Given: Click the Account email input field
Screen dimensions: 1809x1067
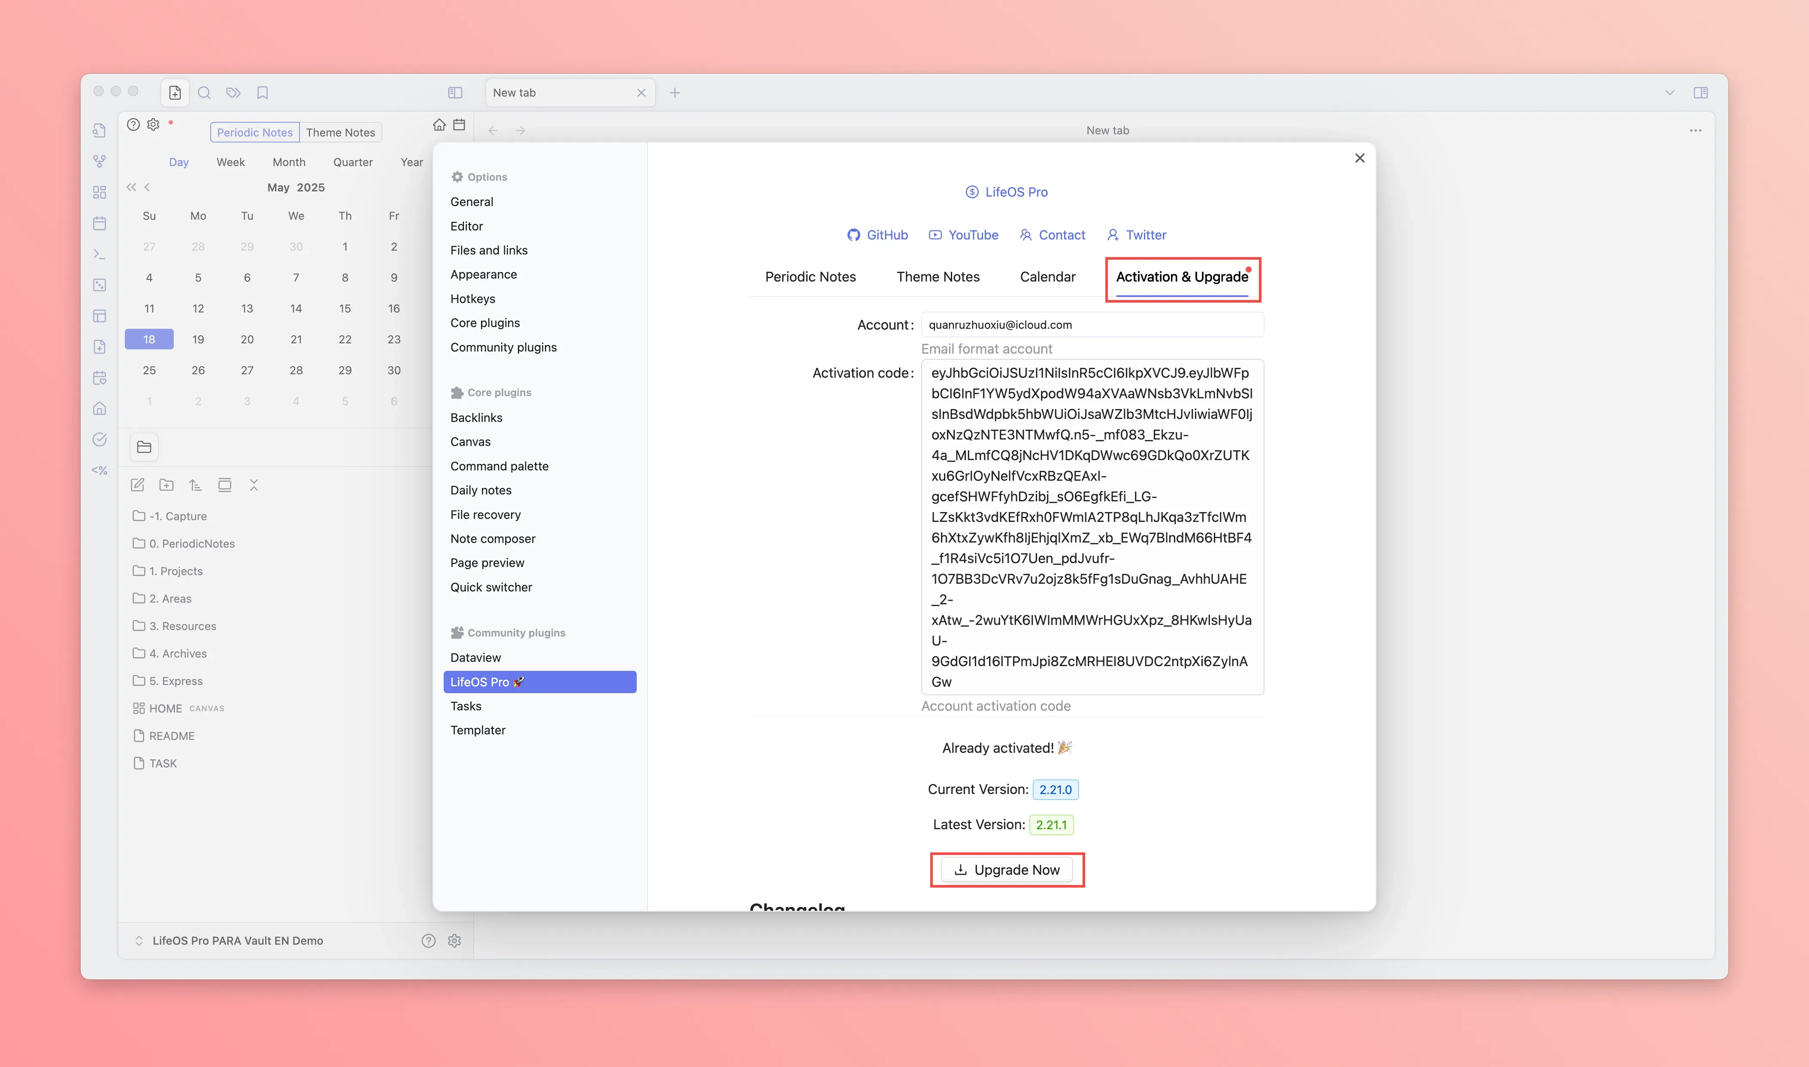Looking at the screenshot, I should tap(1092, 324).
